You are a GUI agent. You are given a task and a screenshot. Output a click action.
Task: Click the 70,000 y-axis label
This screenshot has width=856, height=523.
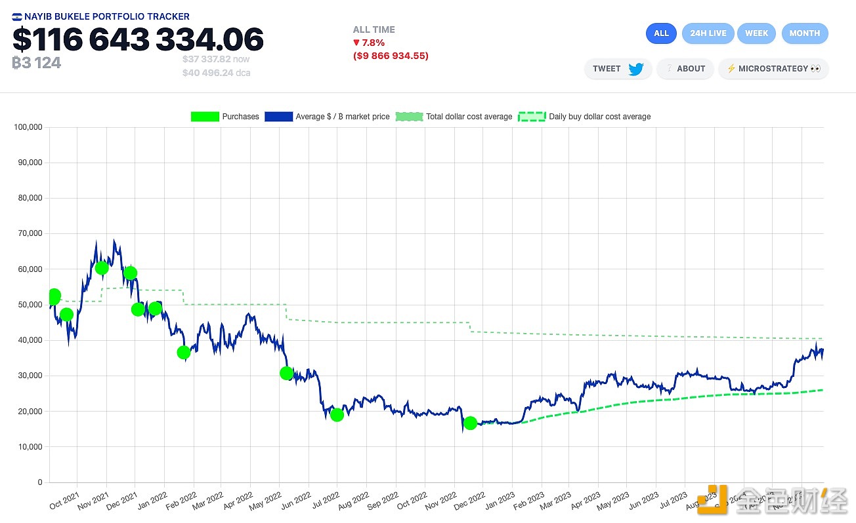[30, 233]
